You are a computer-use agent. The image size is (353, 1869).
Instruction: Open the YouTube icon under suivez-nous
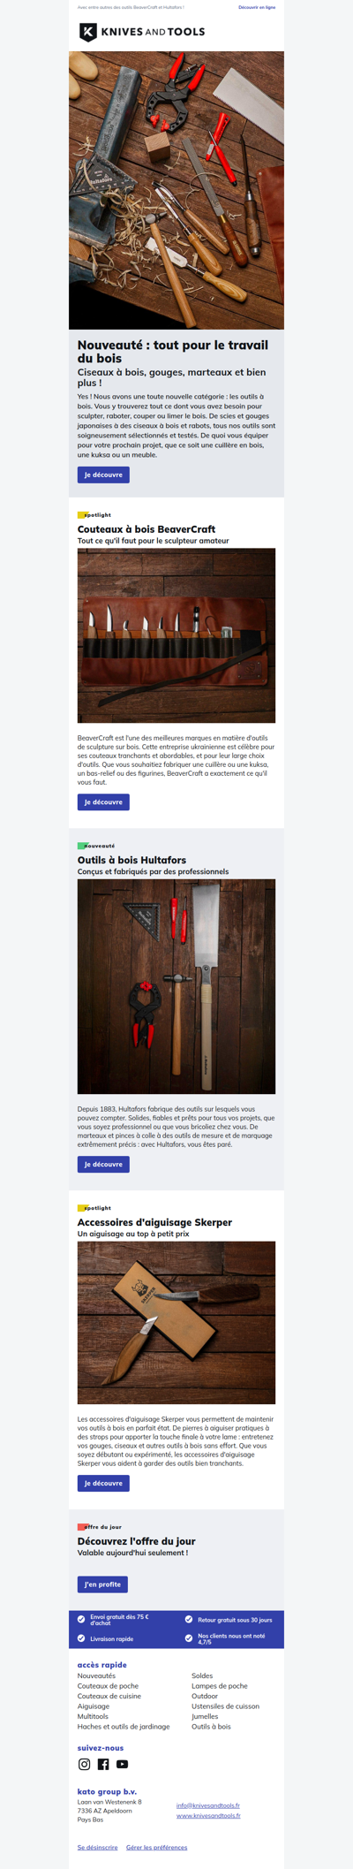(x=123, y=1764)
